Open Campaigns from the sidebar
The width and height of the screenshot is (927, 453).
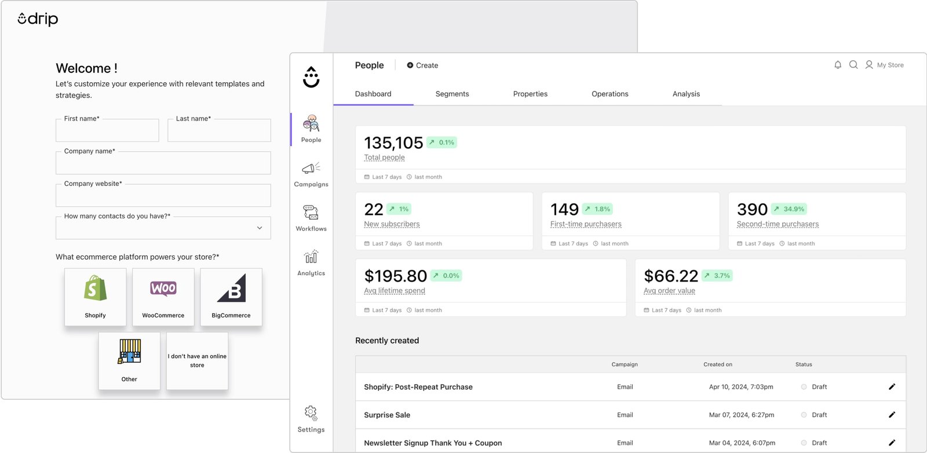[311, 174]
